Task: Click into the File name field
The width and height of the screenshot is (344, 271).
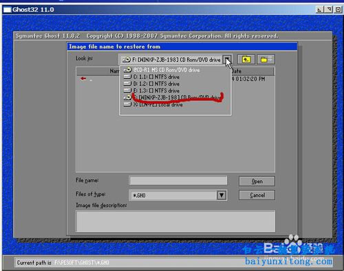Action: 178,180
